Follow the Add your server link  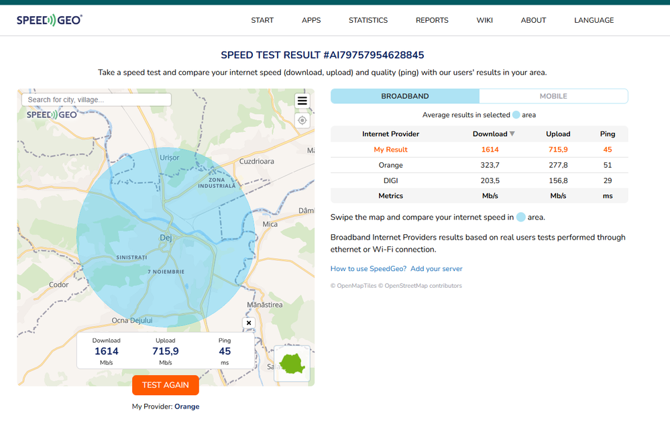pyautogui.click(x=436, y=268)
